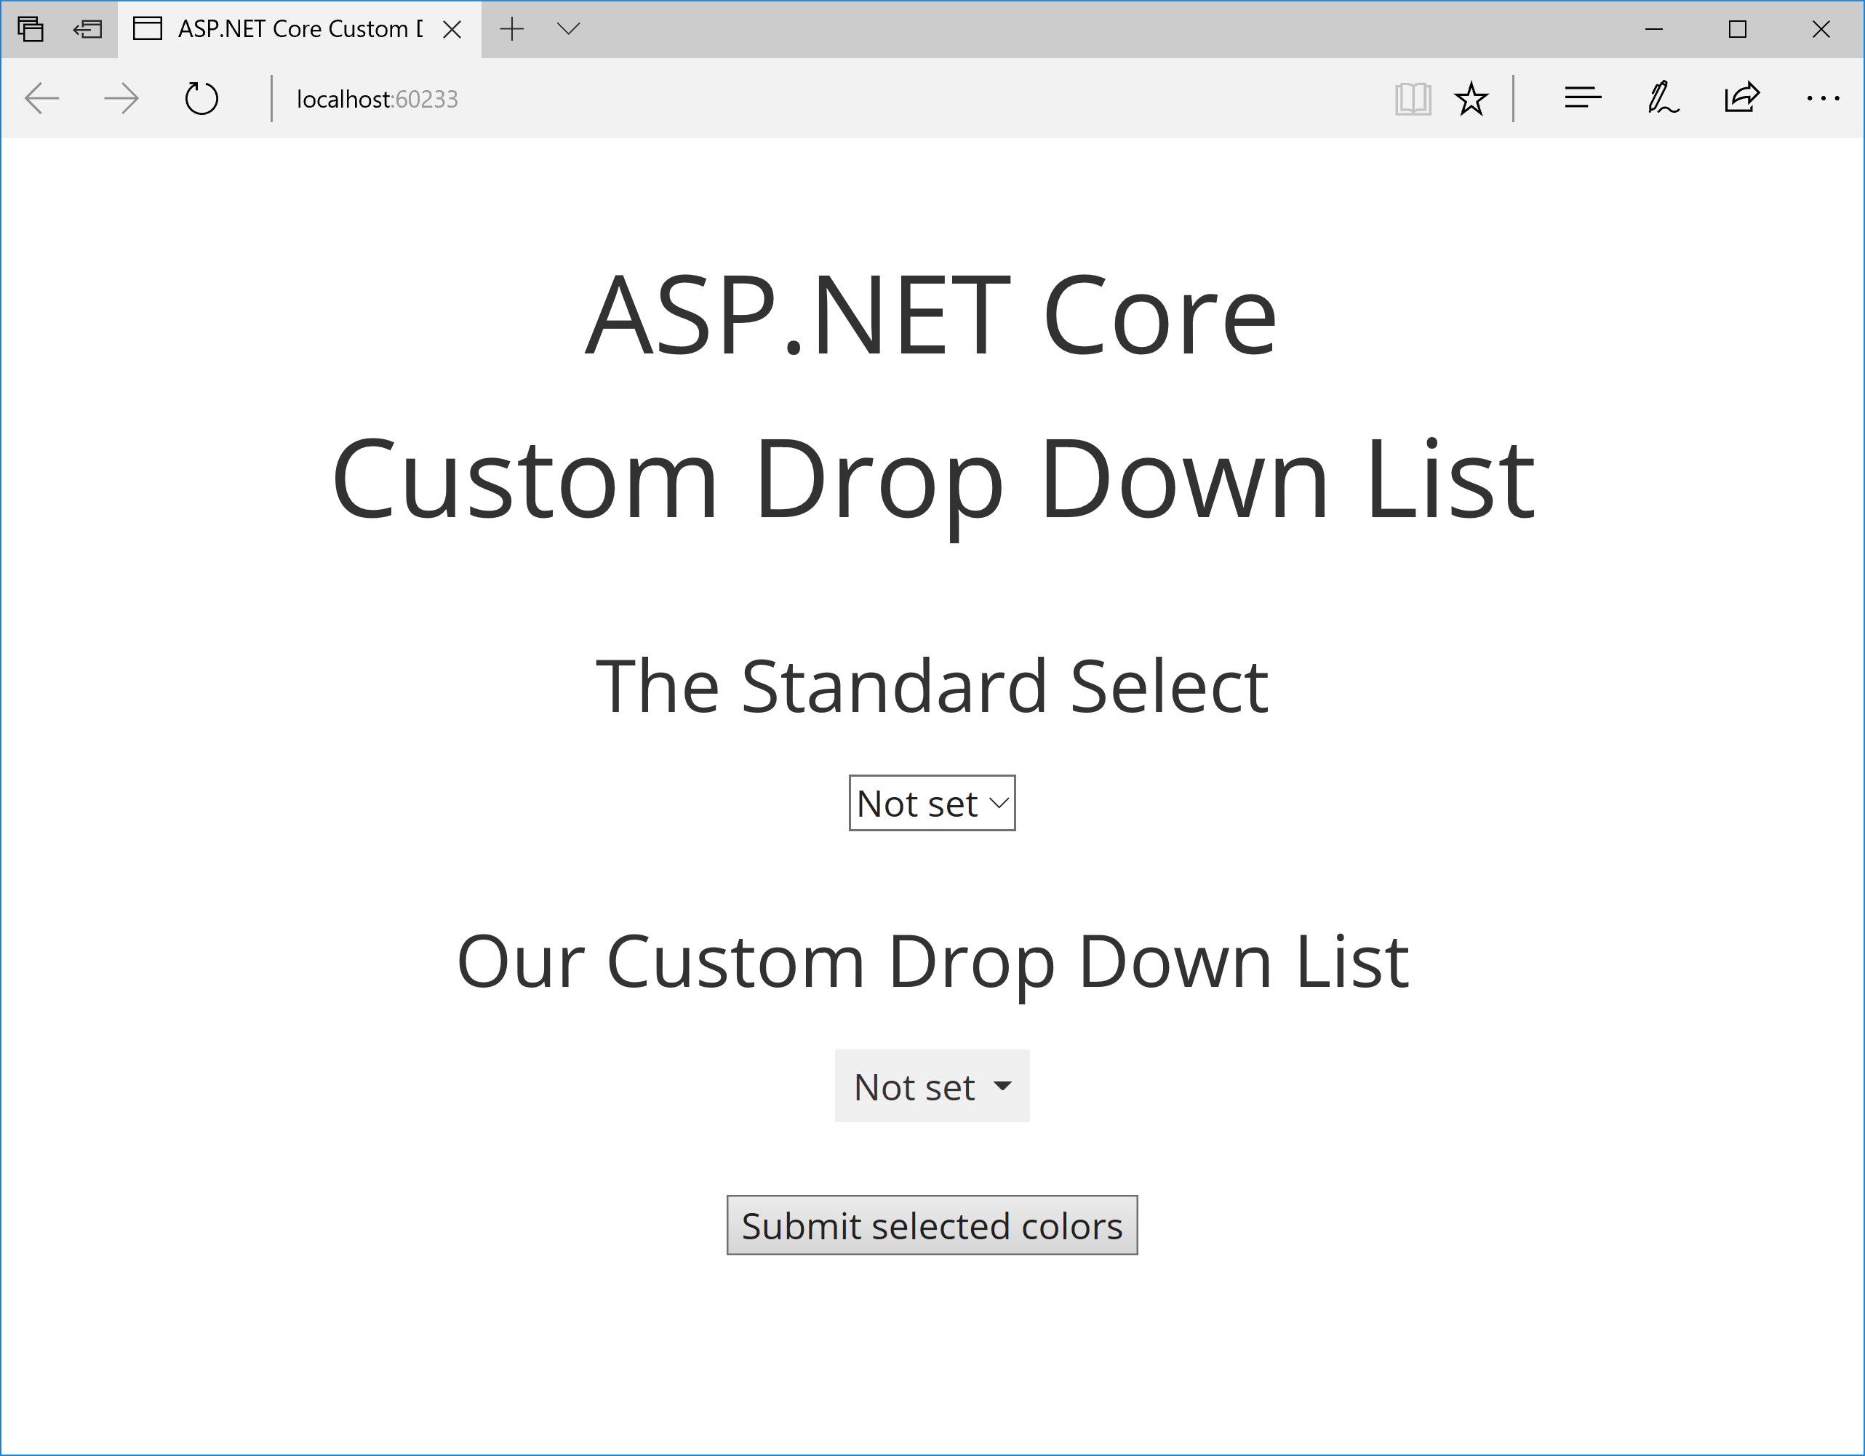The width and height of the screenshot is (1865, 1456).
Task: Expand the custom Not set dropdown
Action: (x=932, y=1087)
